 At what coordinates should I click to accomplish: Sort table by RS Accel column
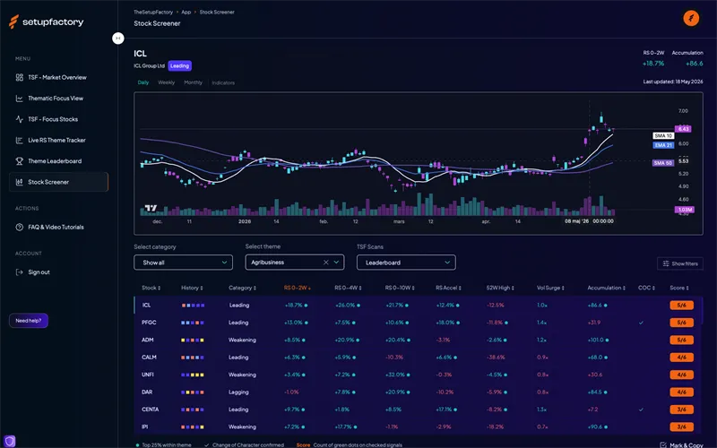click(449, 288)
